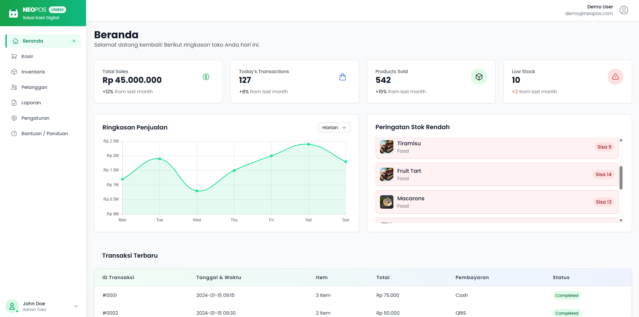
Task: Open Inventaris box icon in sidebar
Action: (x=14, y=72)
